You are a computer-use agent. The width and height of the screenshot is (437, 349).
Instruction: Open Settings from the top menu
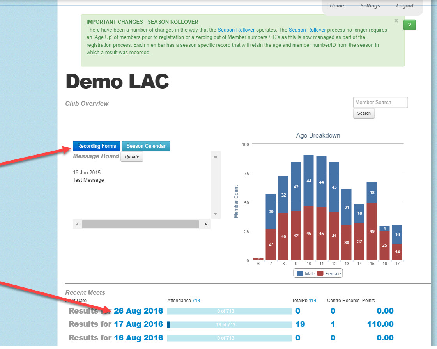tap(370, 5)
